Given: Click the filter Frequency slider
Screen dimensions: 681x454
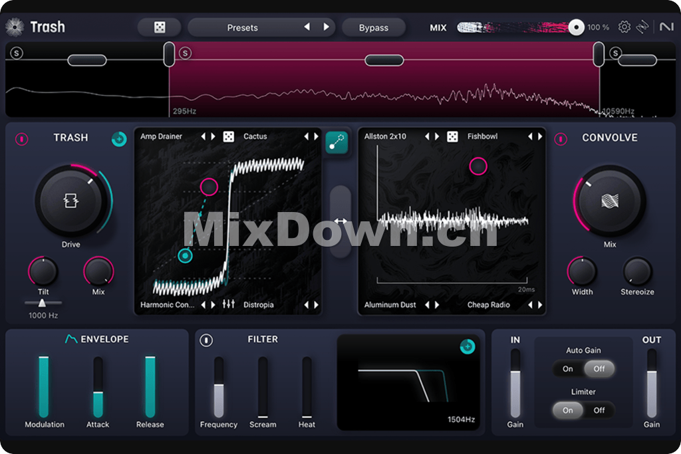Looking at the screenshot, I should (219, 386).
